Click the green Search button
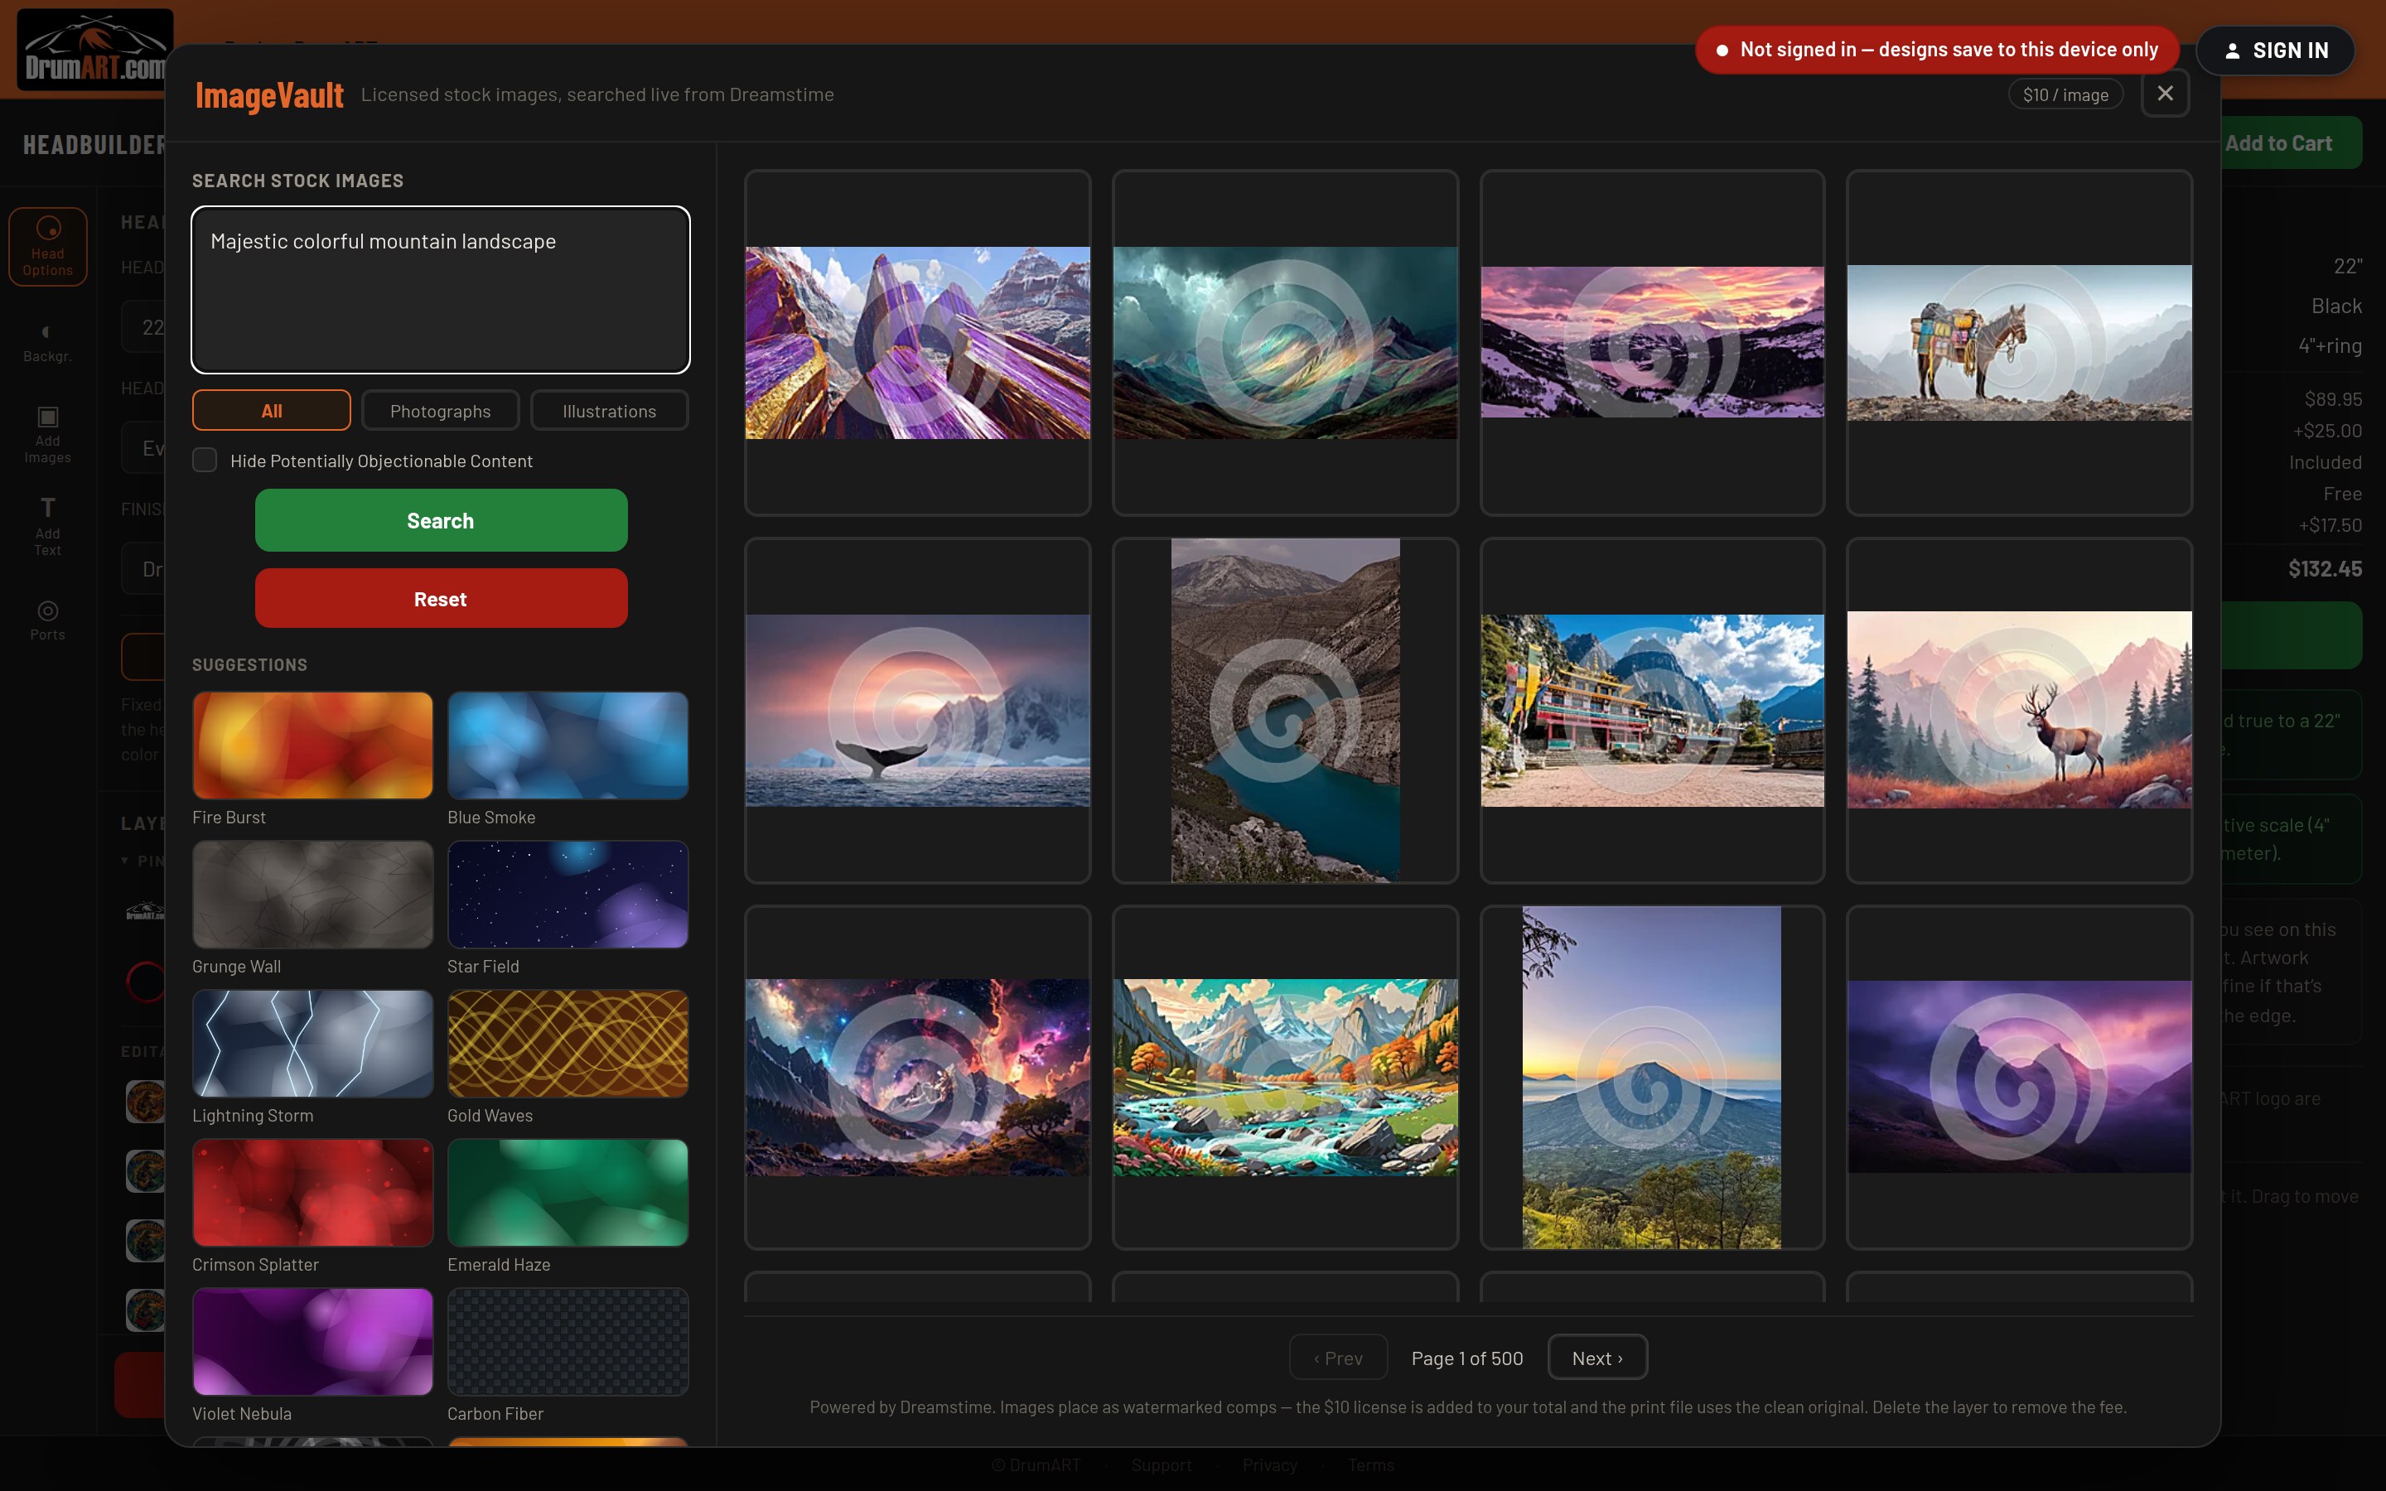2386x1491 pixels. [441, 521]
